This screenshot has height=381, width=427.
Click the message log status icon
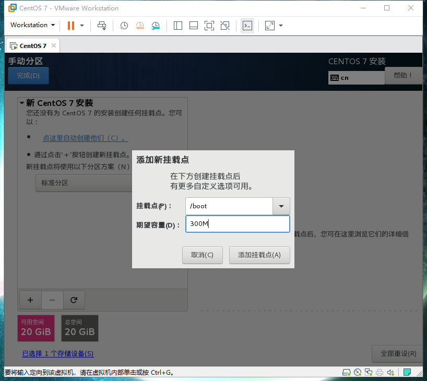pos(407,372)
